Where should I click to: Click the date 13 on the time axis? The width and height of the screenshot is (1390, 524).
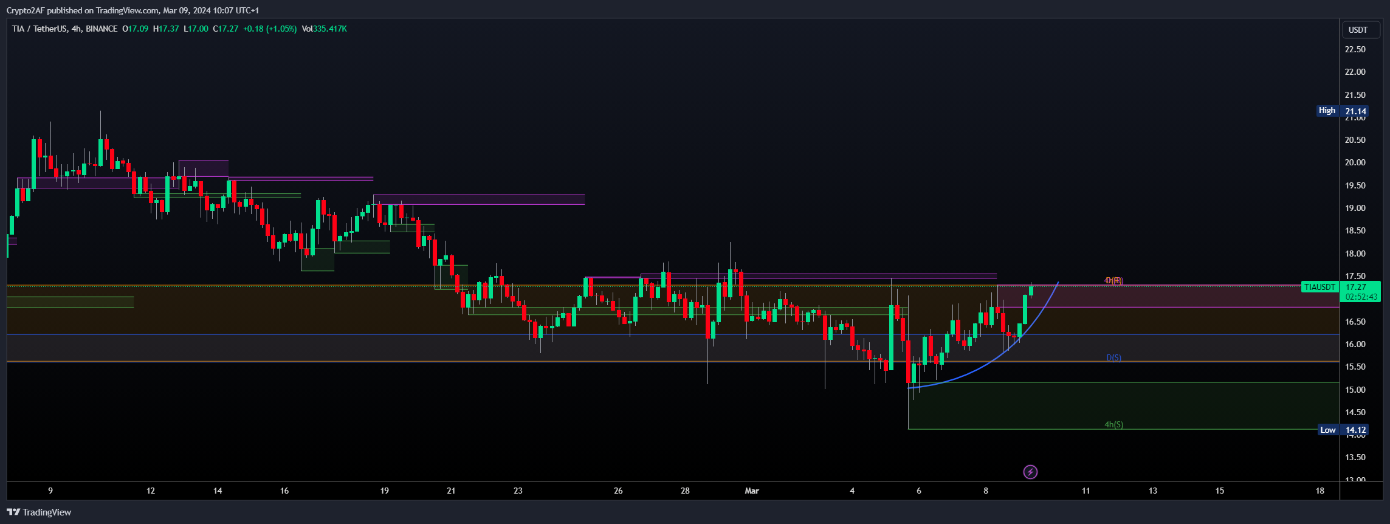point(1153,491)
